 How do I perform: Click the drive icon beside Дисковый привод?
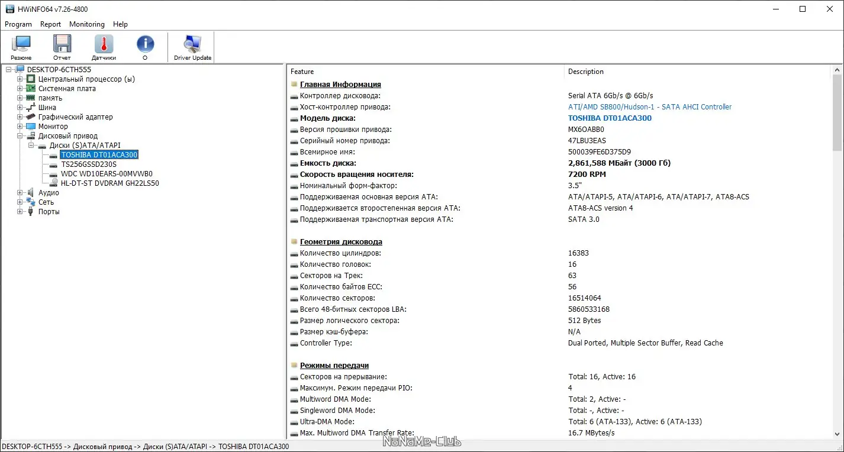pyautogui.click(x=31, y=136)
